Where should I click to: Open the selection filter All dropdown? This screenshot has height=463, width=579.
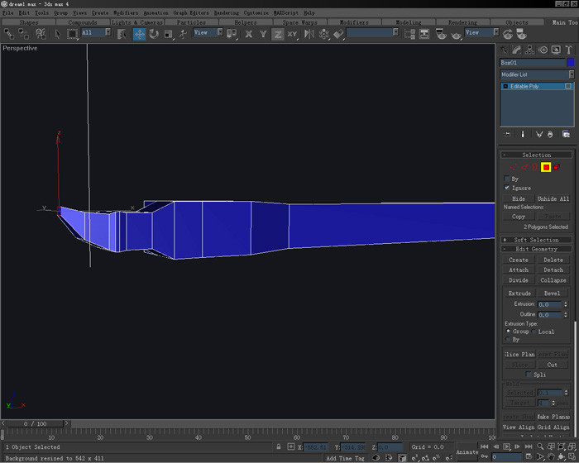pyautogui.click(x=108, y=32)
